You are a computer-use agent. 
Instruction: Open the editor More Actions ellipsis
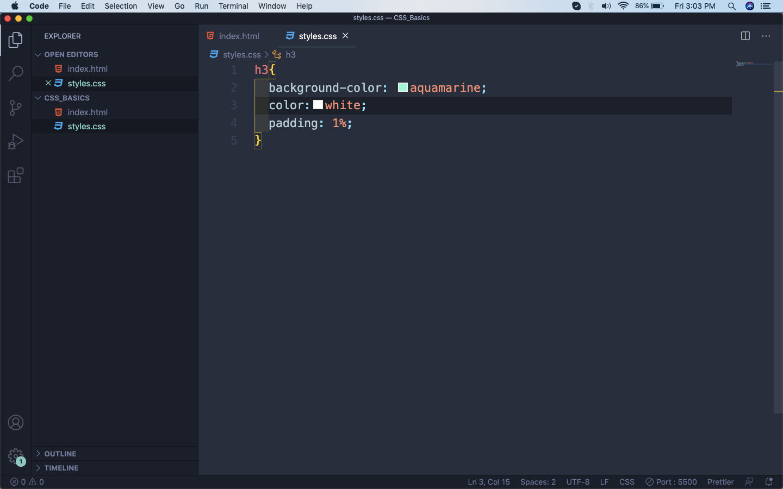(x=766, y=36)
